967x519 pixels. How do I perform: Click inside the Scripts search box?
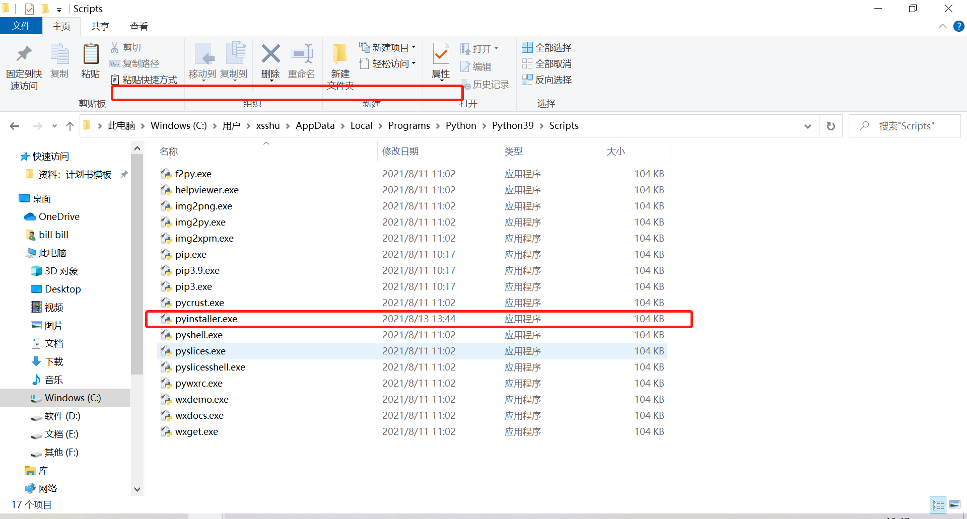[x=907, y=126]
